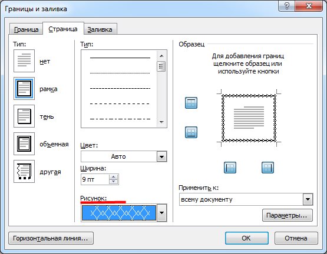
Task: Select the dotted line style in list
Action: click(x=120, y=73)
